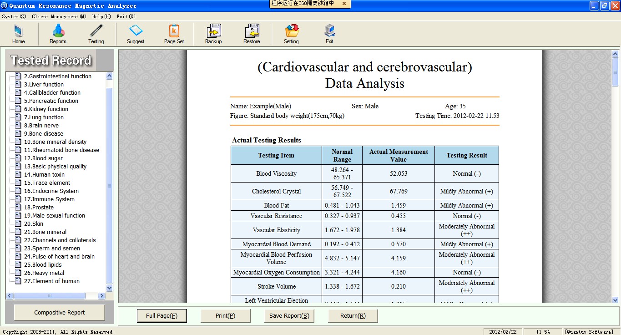The width and height of the screenshot is (621, 335).
Task: Click the date 2012/02/22 in status bar
Action: 503,332
